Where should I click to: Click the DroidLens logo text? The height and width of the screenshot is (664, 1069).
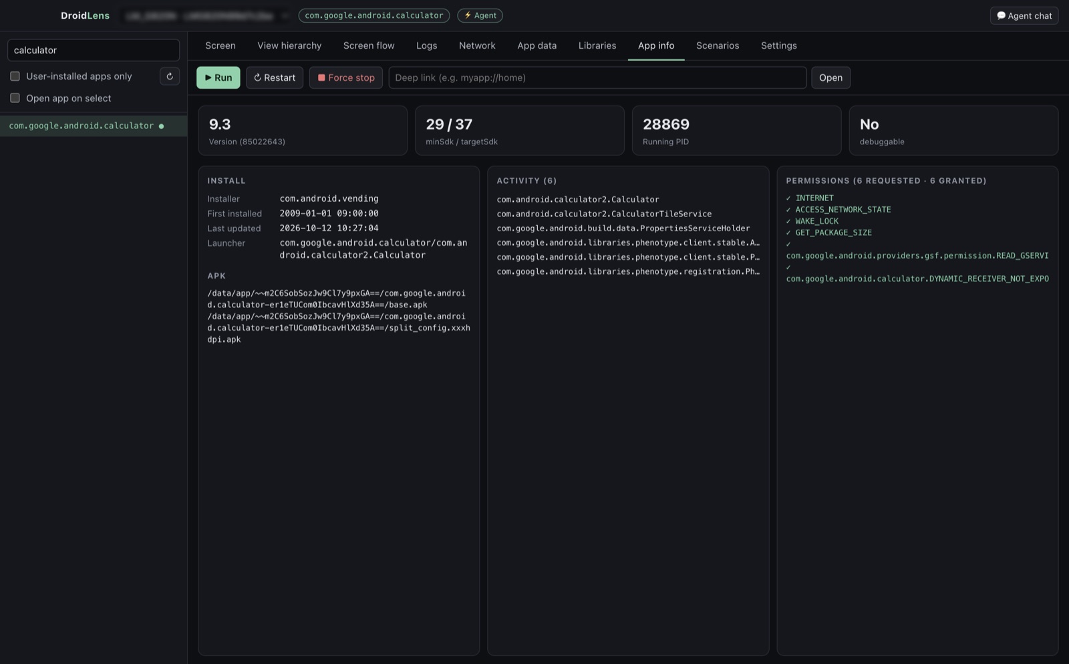tap(85, 15)
